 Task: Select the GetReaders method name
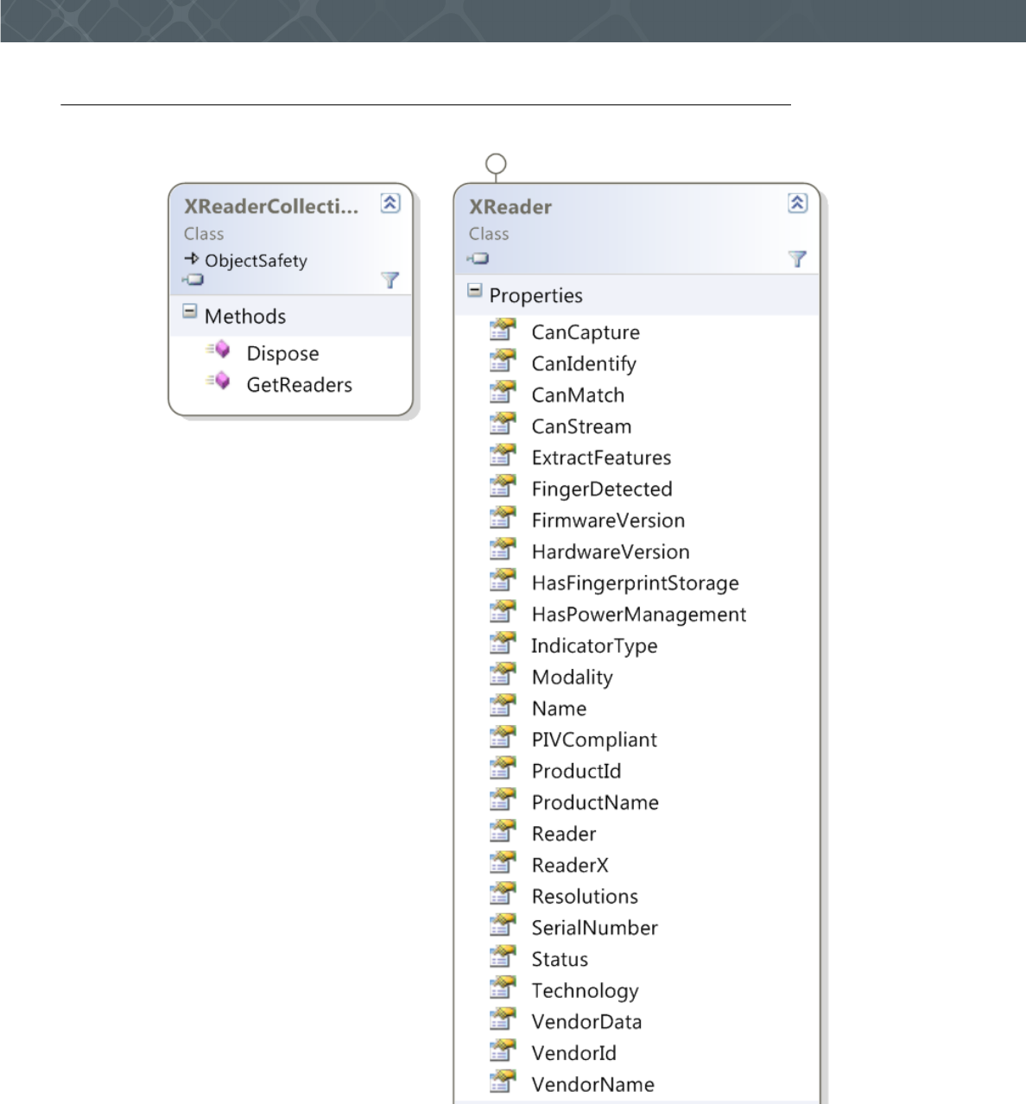point(299,385)
